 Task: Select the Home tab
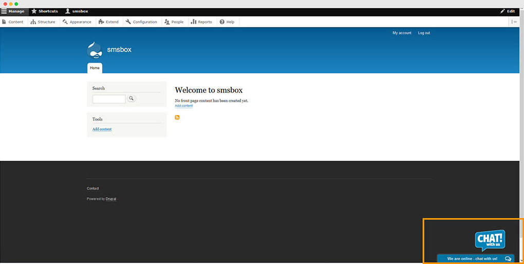[95, 68]
